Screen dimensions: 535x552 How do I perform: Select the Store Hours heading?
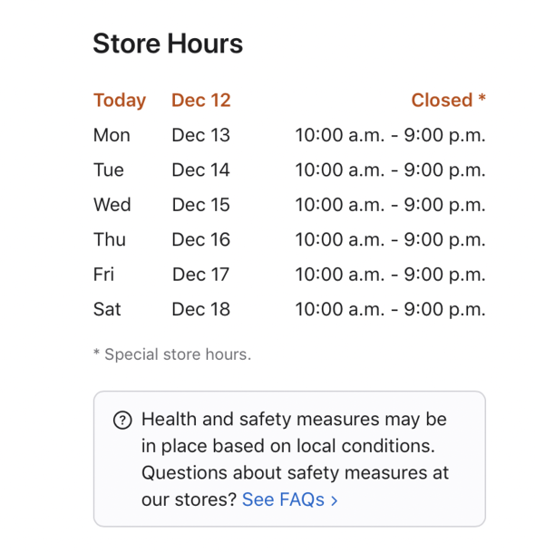click(x=168, y=44)
